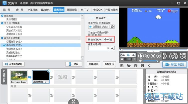Set playback speed to 2X
Screen dimensions: 188x104
(133, 55)
